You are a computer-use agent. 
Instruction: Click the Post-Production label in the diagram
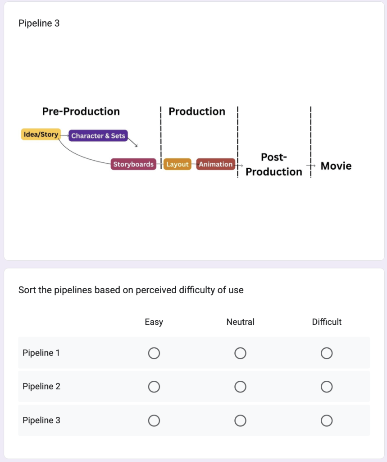(274, 165)
